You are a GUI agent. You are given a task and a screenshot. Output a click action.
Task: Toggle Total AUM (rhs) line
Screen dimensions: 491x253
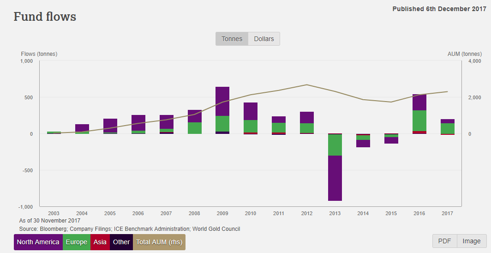pos(159,242)
